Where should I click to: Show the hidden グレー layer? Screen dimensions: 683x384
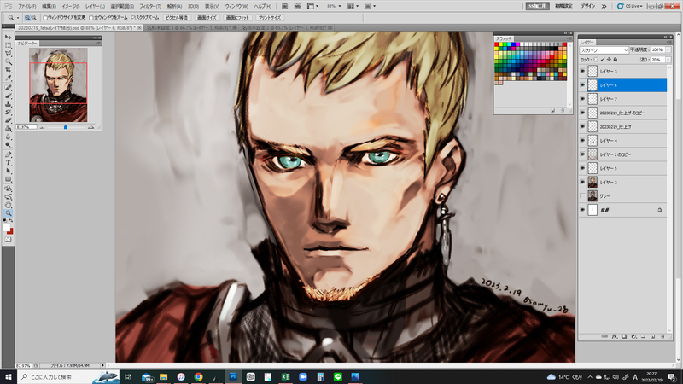coord(582,196)
